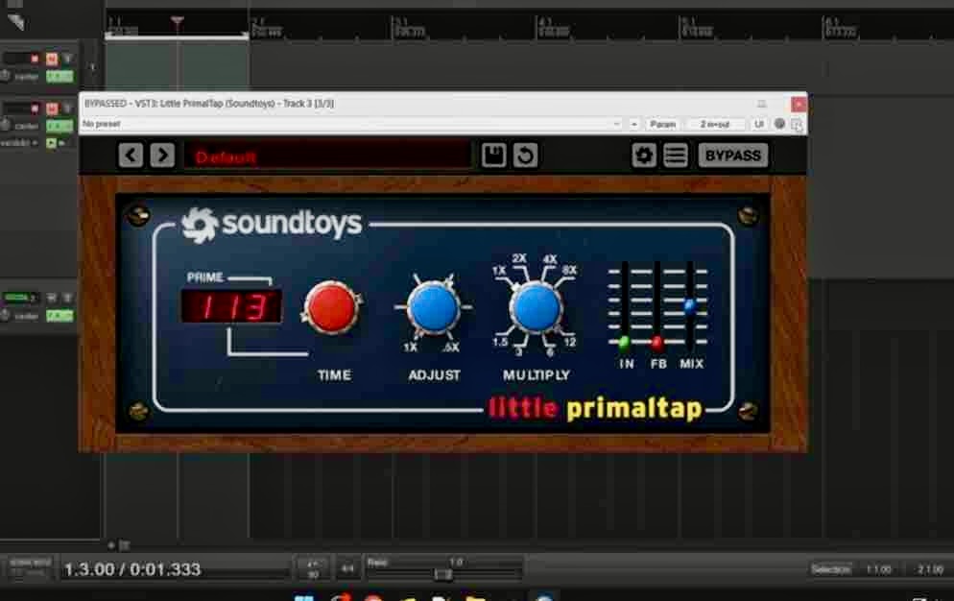
Task: Open the gear settings icon on the plugin
Action: (x=643, y=155)
